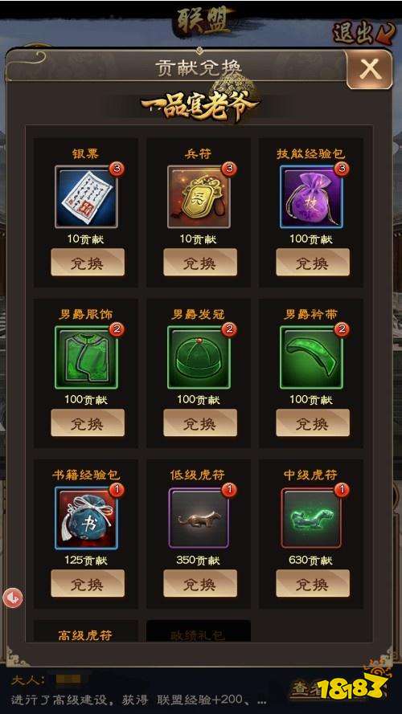Viewport: 402px width, 714px height.
Task: Tap the red round floating side icon
Action: 12,598
